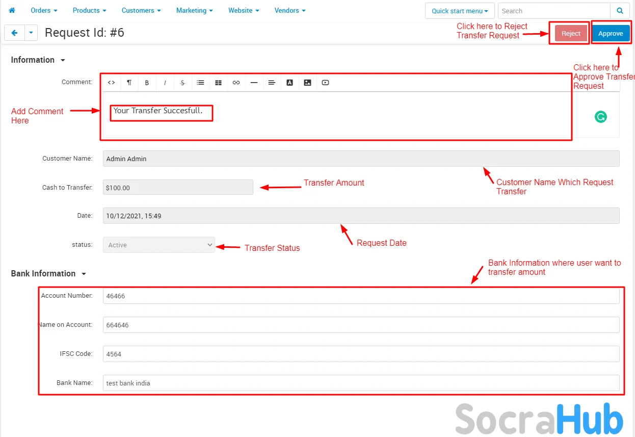Screen dimensions: 635x437
Task: Open the Website menu
Action: point(244,10)
